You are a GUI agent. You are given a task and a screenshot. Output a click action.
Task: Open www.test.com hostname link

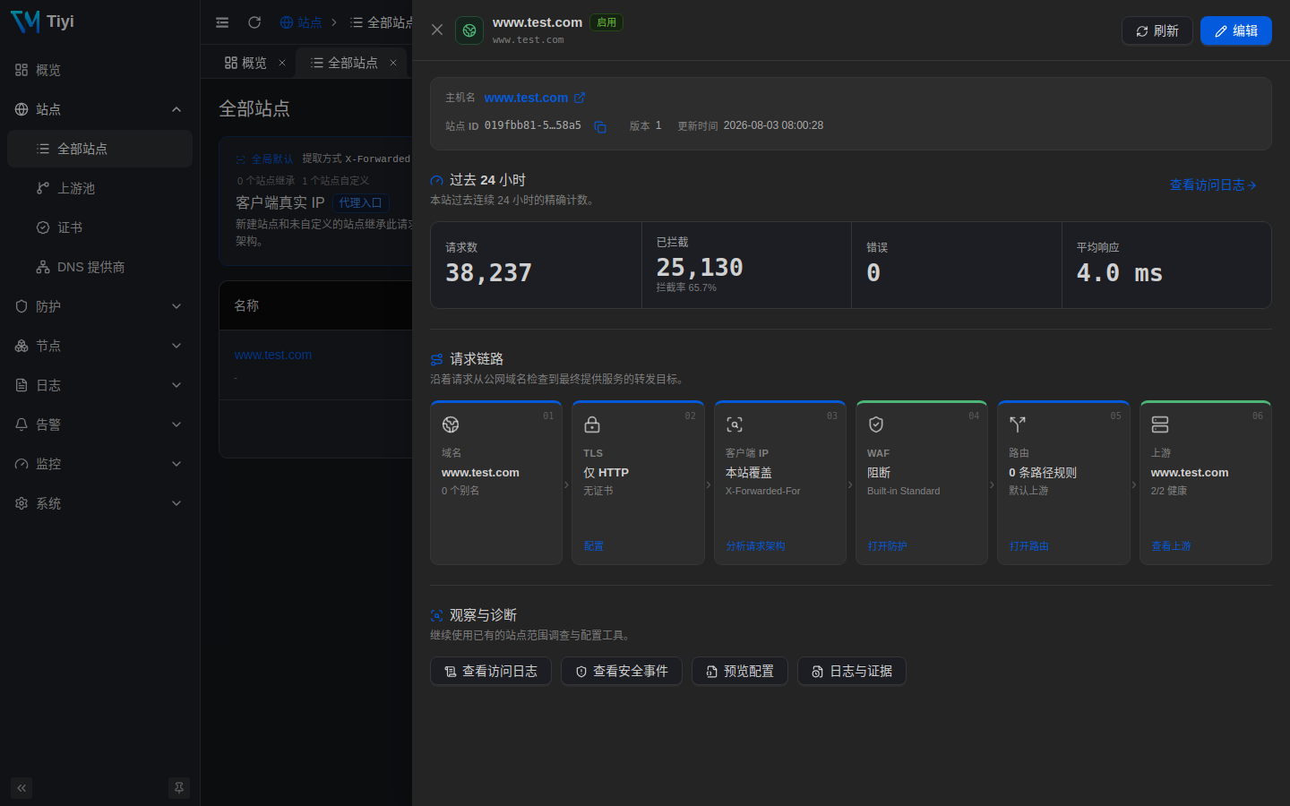click(526, 98)
